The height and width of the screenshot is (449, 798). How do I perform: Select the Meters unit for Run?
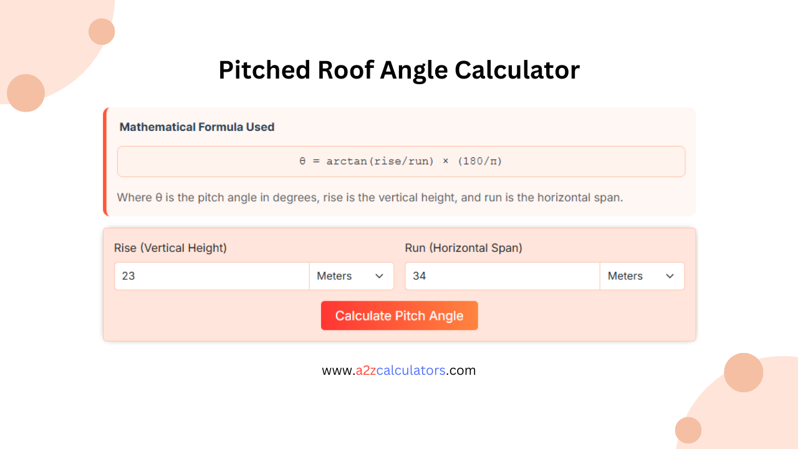click(x=625, y=276)
